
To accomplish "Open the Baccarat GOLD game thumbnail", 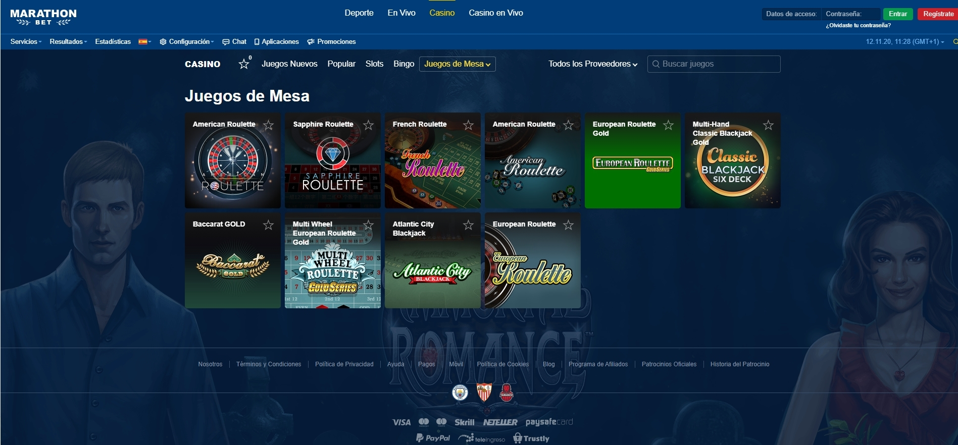I will (x=233, y=260).
